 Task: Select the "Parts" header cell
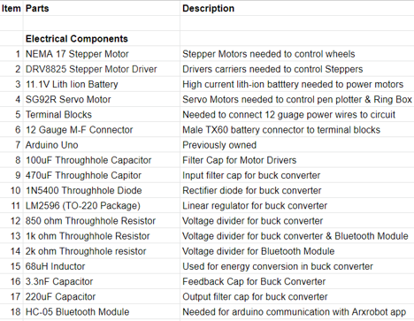click(x=102, y=8)
